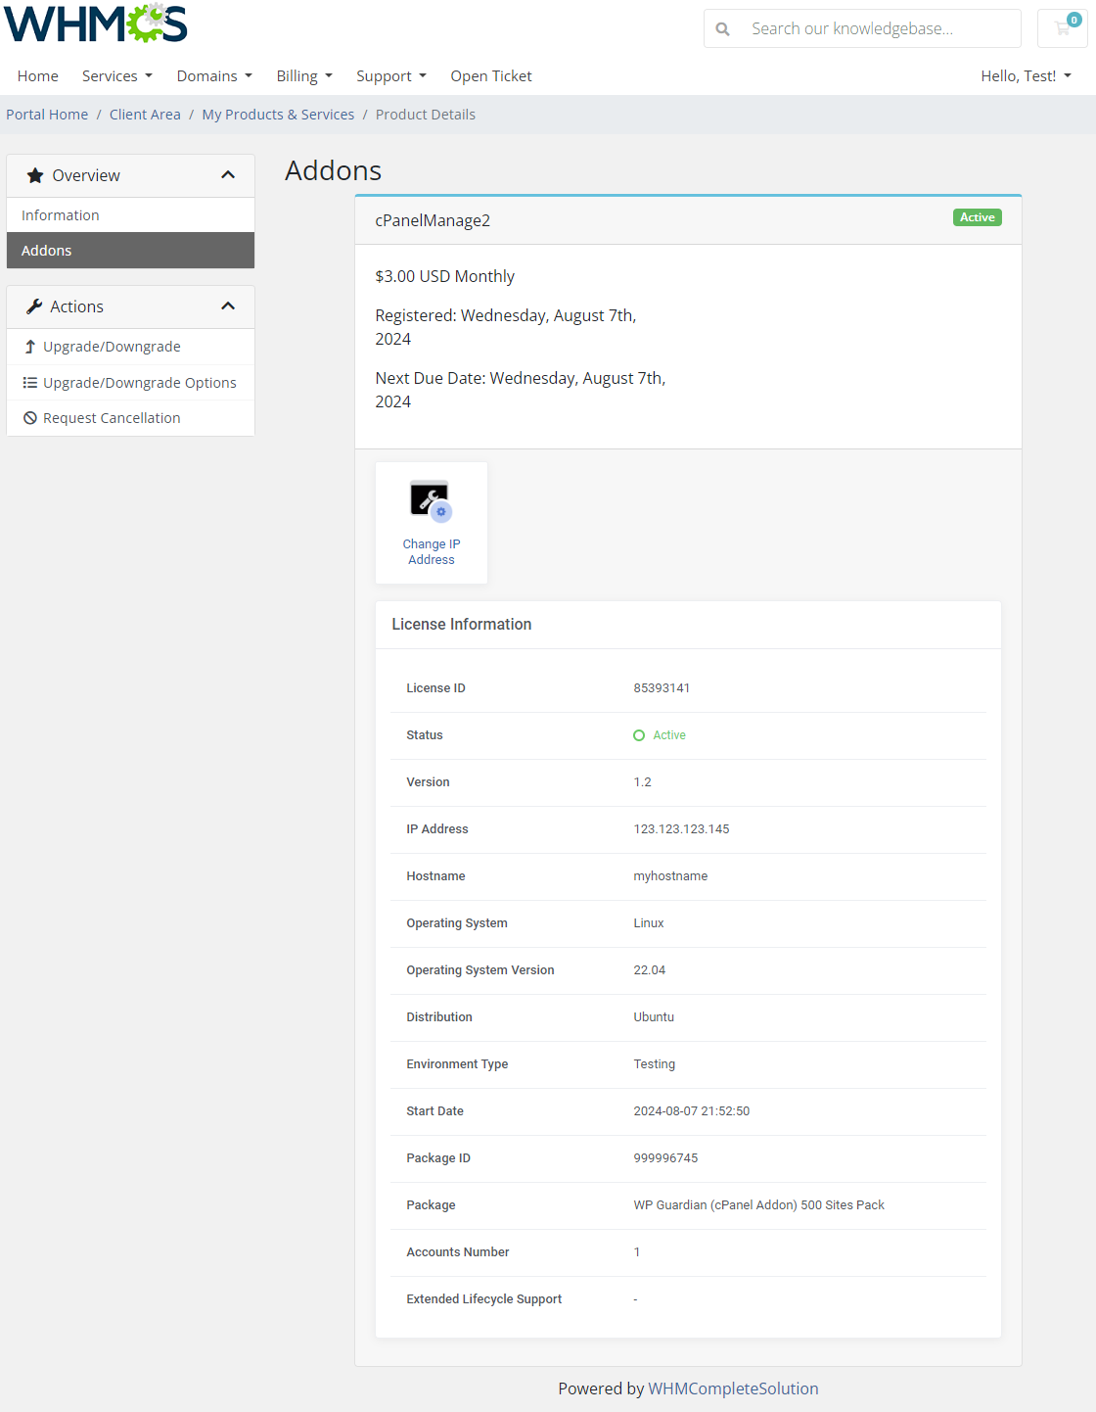The height and width of the screenshot is (1412, 1096).
Task: Click the WP Guardian 500 Sites Pack value
Action: pyautogui.click(x=758, y=1205)
